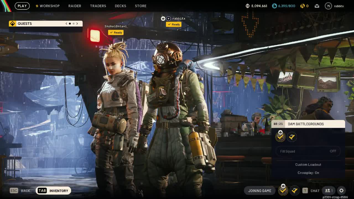Toggle the Fill Squad switch
354x199 pixels.
coord(308,151)
